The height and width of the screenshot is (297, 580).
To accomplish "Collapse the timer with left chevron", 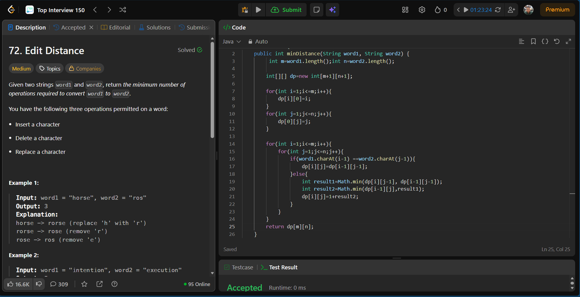I will tap(458, 10).
